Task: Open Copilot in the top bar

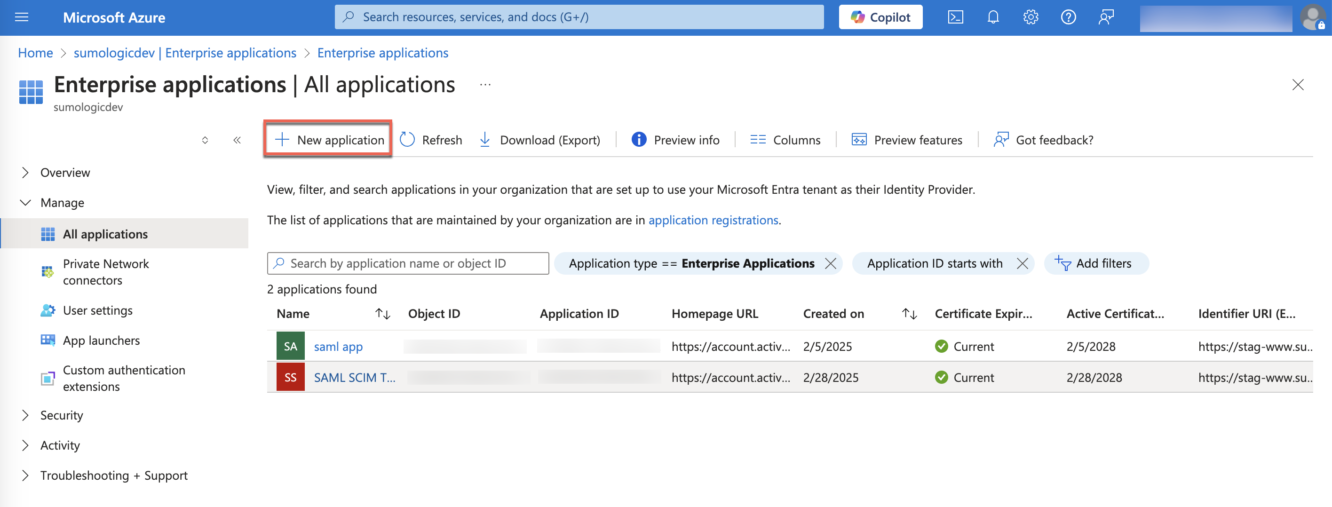Action: [x=880, y=16]
